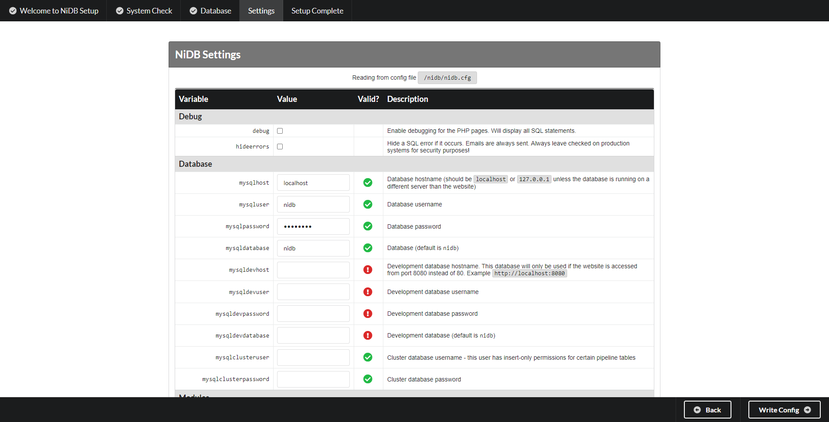Click the red error icon for mysqldevhost
This screenshot has width=829, height=422.
pos(368,270)
